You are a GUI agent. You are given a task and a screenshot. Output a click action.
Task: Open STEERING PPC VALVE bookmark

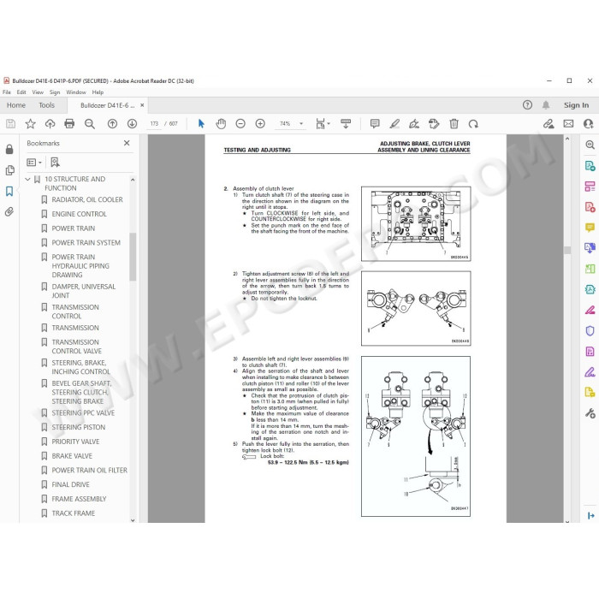point(83,413)
